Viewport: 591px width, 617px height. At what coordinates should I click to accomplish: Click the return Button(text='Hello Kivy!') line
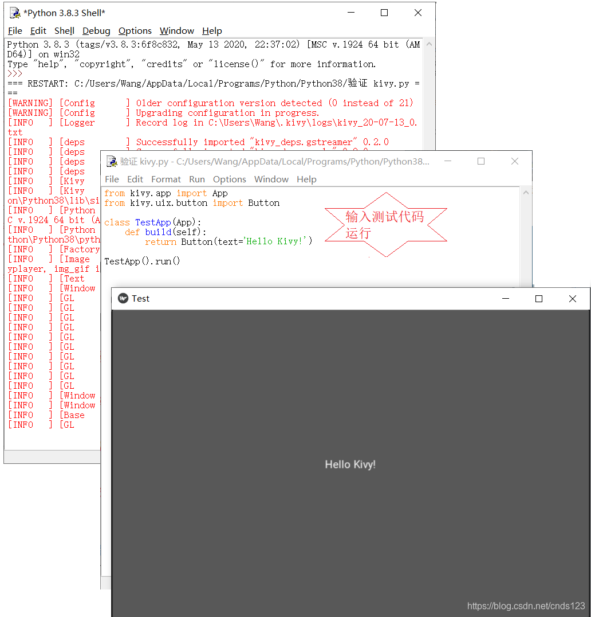228,241
